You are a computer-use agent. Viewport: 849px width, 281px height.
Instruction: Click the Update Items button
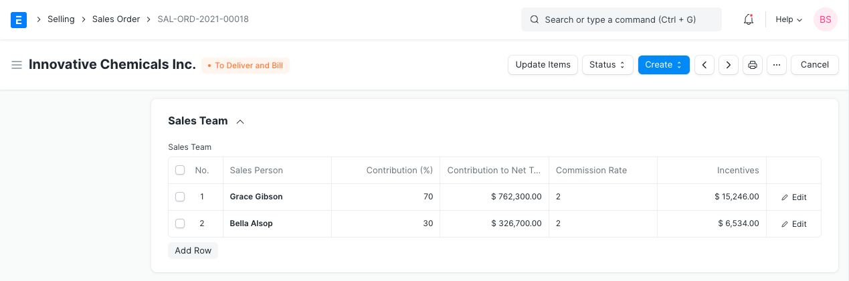point(543,65)
